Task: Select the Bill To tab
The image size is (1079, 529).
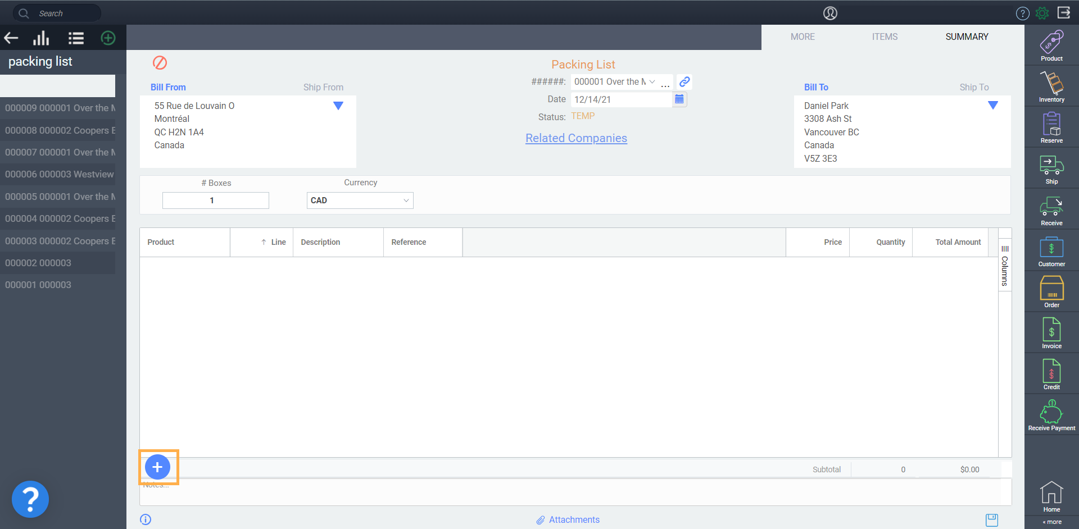Action: (816, 87)
